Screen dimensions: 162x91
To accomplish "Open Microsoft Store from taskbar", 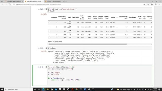I will click(52, 89).
